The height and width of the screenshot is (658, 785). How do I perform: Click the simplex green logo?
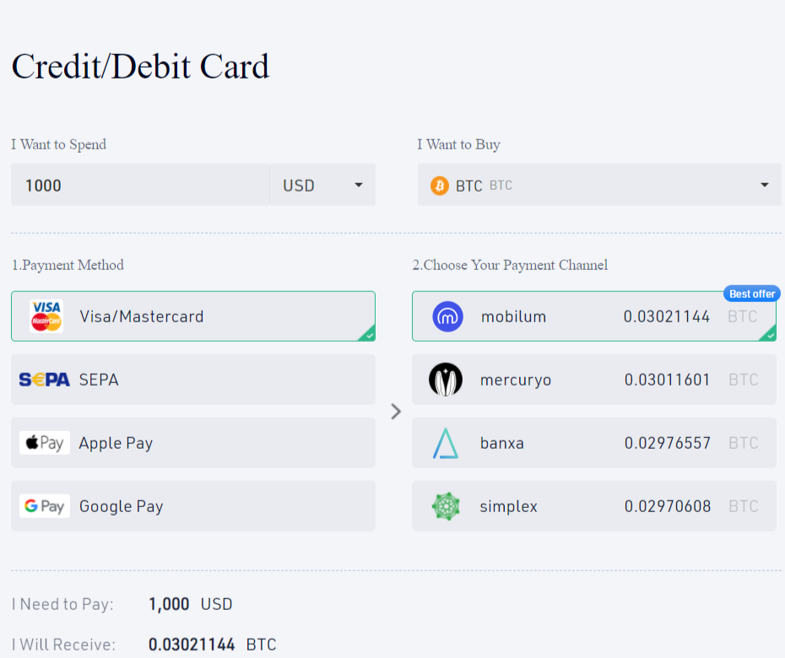coord(446,506)
